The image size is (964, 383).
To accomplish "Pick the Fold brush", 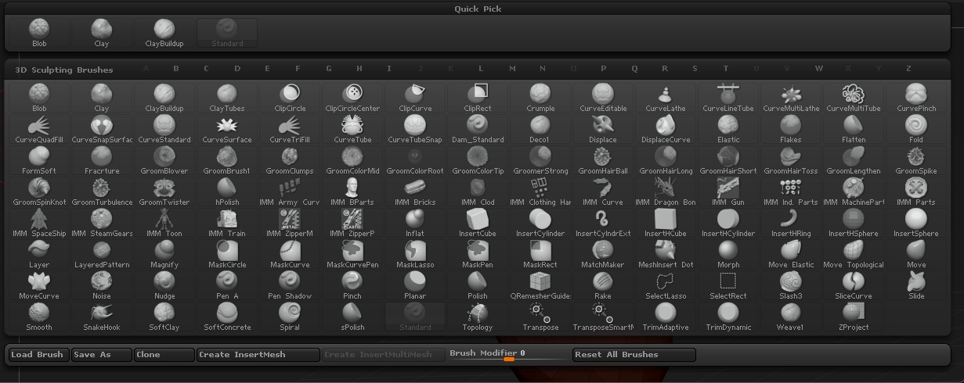I will pos(916,130).
